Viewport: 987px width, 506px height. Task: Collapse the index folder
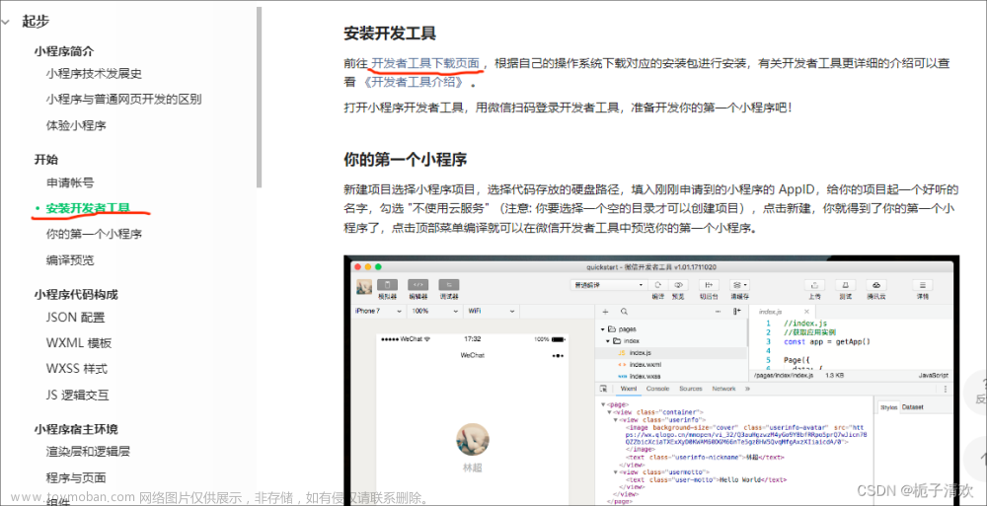point(608,340)
